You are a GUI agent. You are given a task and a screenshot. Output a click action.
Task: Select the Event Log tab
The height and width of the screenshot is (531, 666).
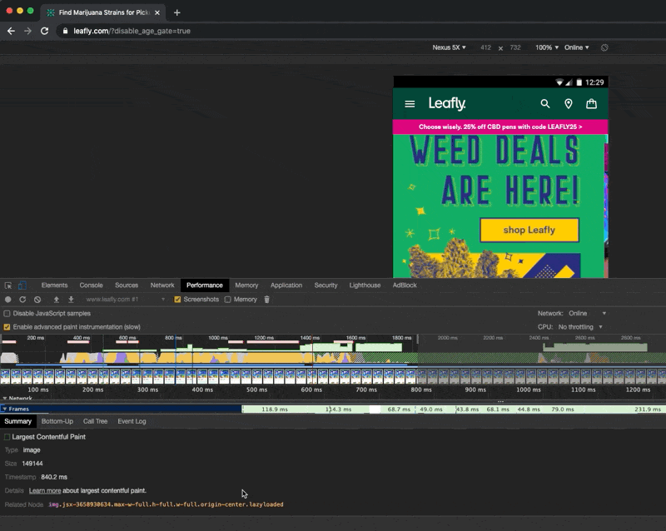point(132,421)
